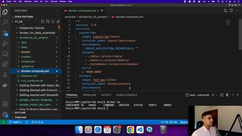This screenshot has width=242, height=136.
Task: Kill the terminal with trash icon
Action: (x=227, y=95)
